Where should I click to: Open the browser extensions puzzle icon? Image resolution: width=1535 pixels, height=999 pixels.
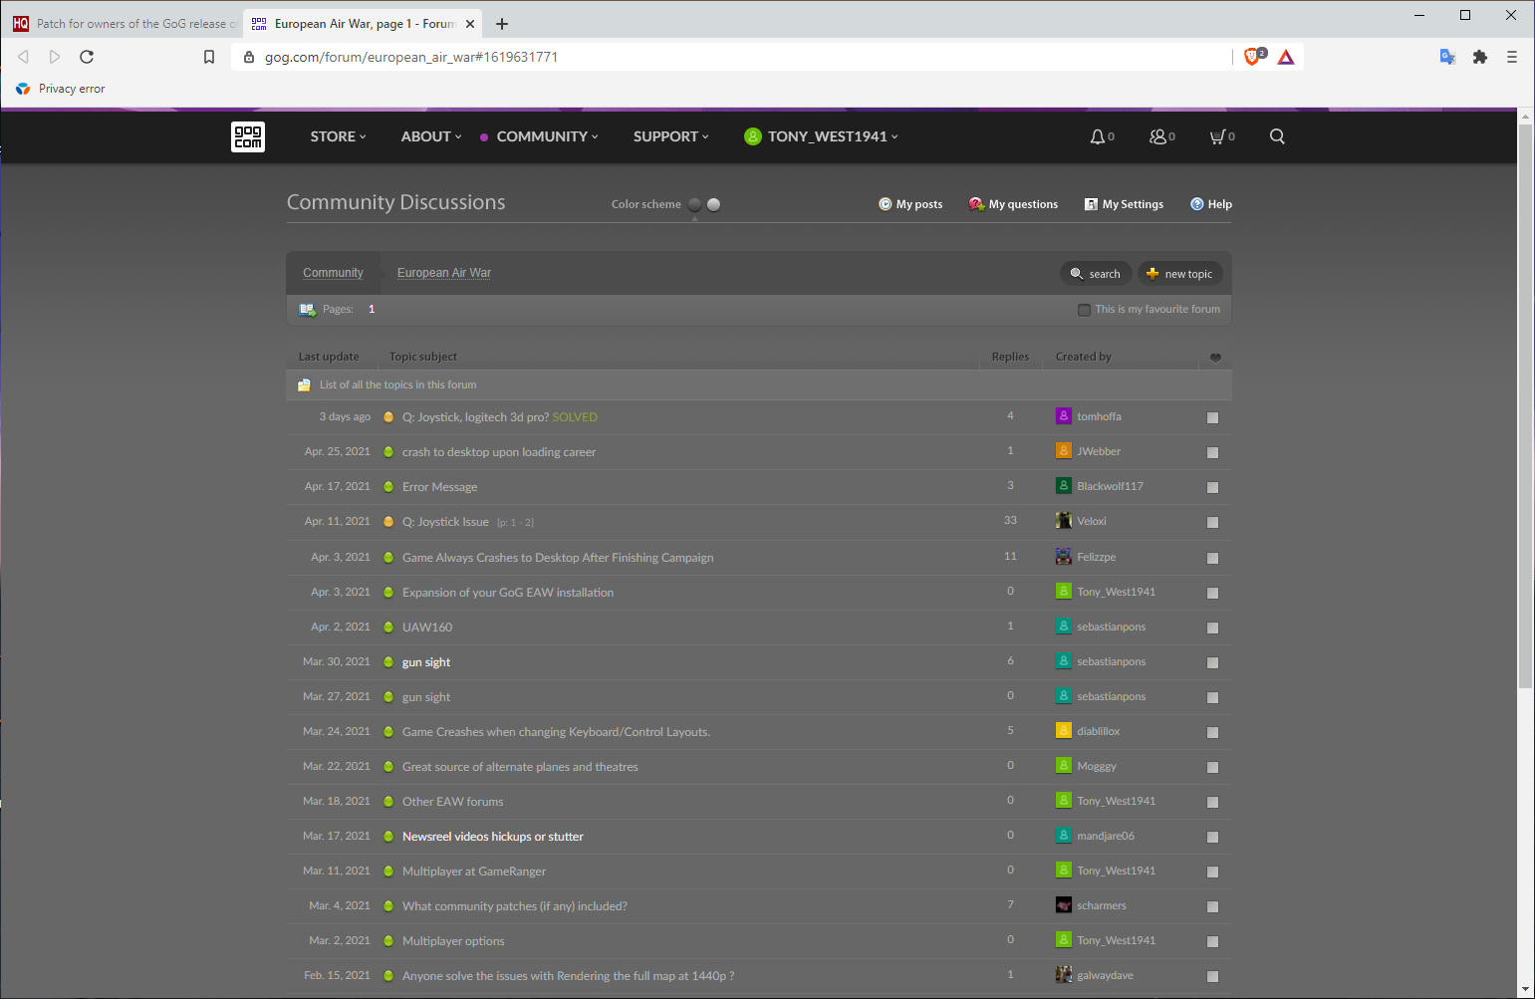click(1480, 57)
